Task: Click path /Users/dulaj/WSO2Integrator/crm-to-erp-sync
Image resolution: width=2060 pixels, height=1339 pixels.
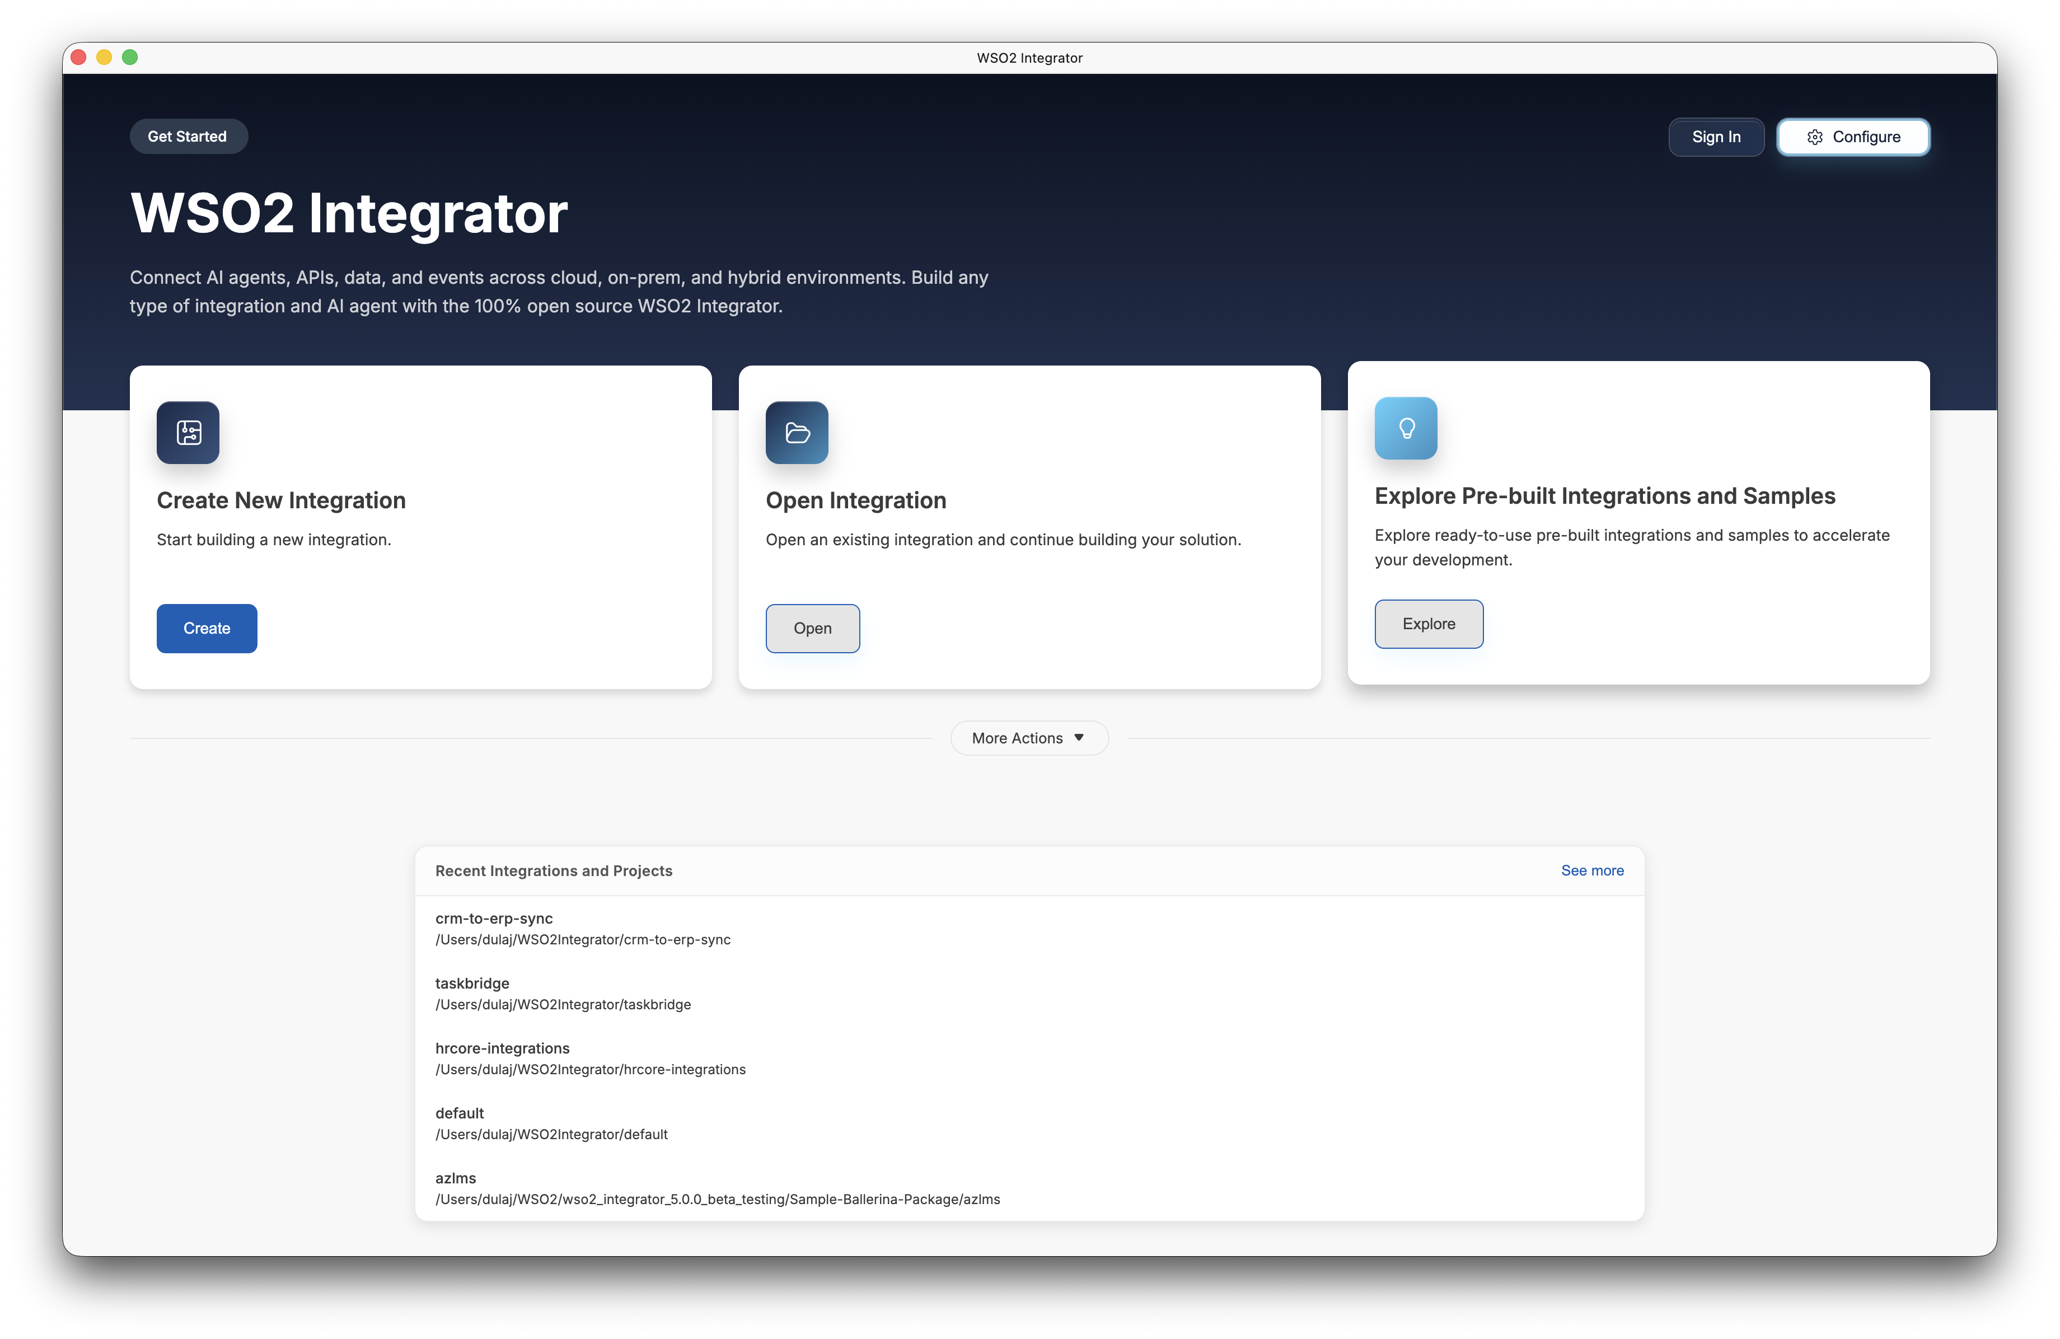Action: pos(583,939)
